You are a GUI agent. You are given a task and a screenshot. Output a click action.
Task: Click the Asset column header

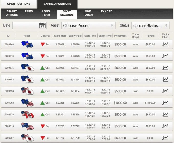[x=27, y=36]
